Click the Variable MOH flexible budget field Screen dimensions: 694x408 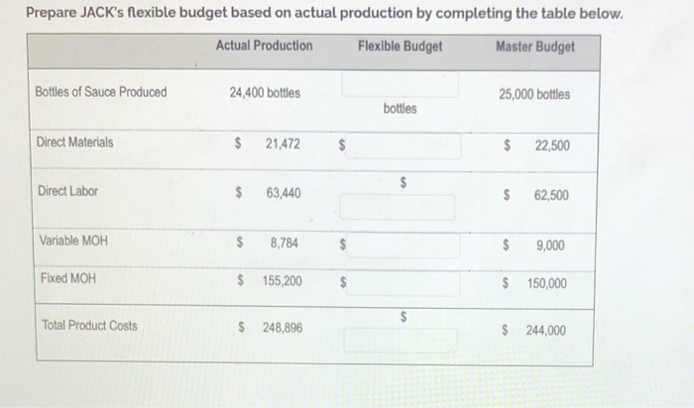pyautogui.click(x=406, y=243)
